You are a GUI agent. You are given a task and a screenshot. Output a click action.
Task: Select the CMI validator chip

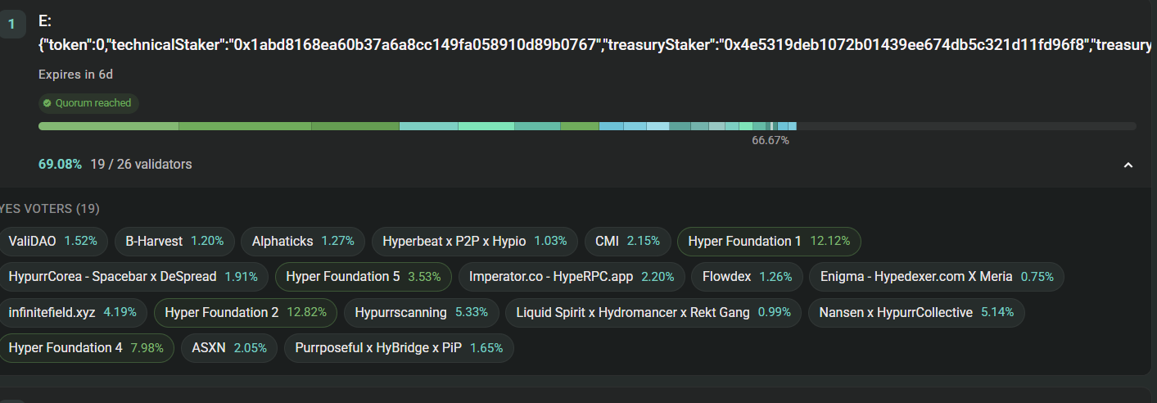click(627, 241)
